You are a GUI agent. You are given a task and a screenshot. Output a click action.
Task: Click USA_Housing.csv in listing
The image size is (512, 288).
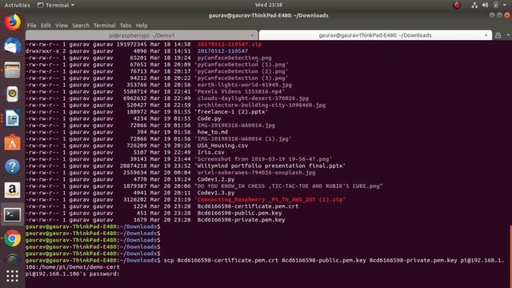[x=222, y=146]
